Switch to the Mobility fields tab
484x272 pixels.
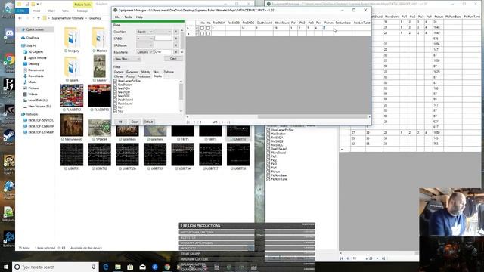tap(146, 72)
